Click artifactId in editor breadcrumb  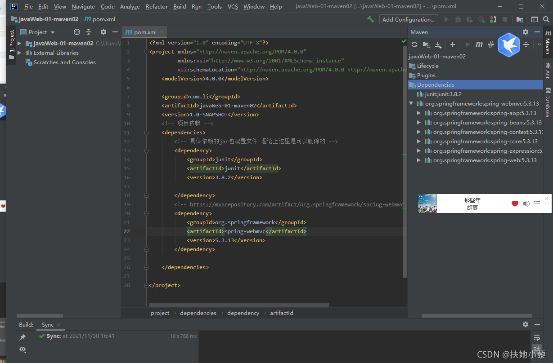pyautogui.click(x=282, y=313)
